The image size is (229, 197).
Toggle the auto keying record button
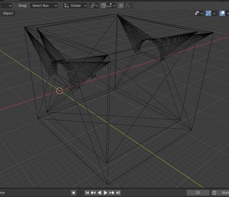(74, 193)
